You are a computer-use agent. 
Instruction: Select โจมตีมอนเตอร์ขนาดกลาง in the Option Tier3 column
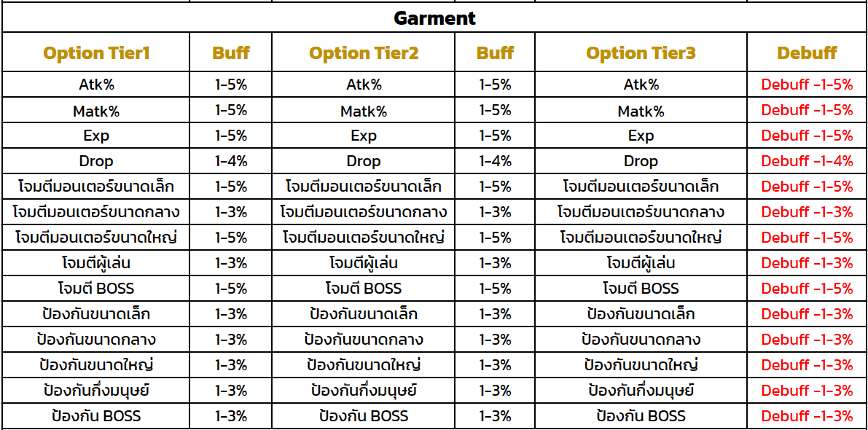pos(641,213)
